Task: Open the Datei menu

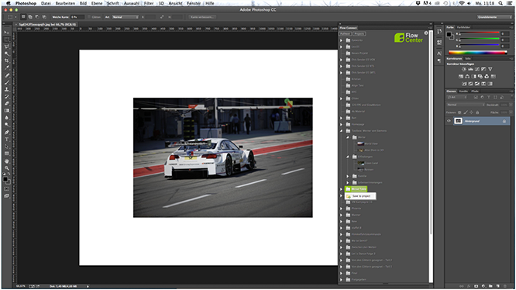Action: click(46, 3)
